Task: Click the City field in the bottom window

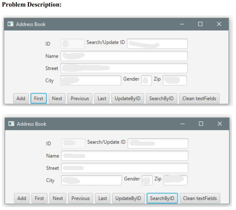Action: click(91, 180)
